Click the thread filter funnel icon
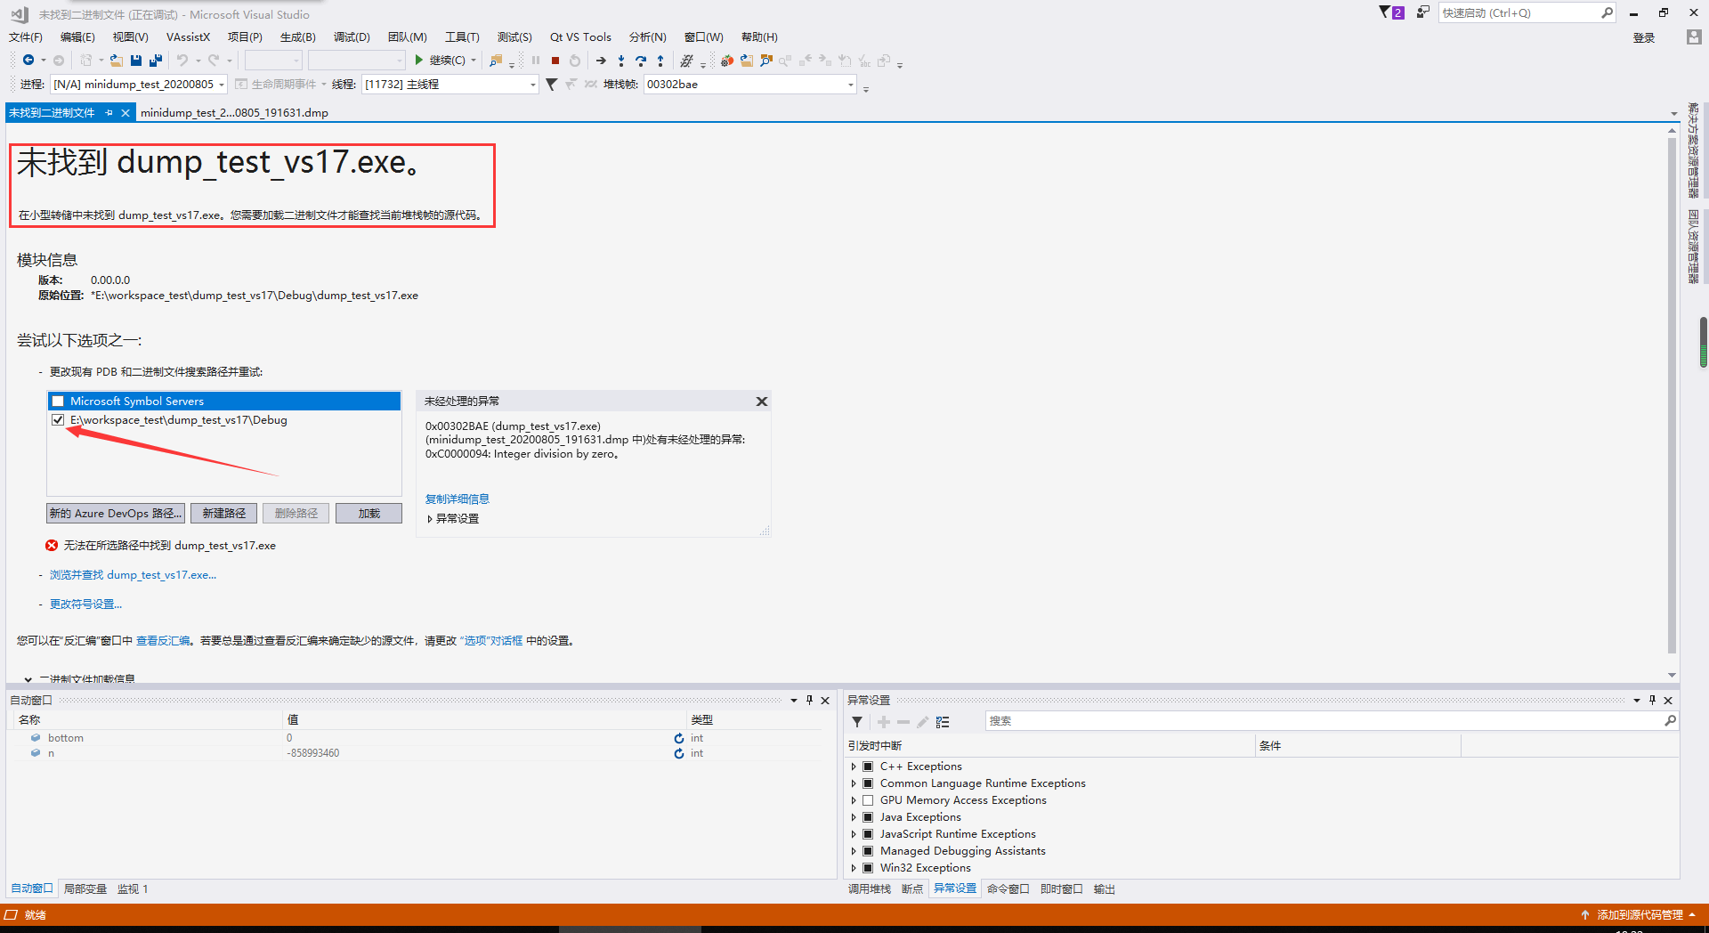Image resolution: width=1709 pixels, height=933 pixels. 552,85
